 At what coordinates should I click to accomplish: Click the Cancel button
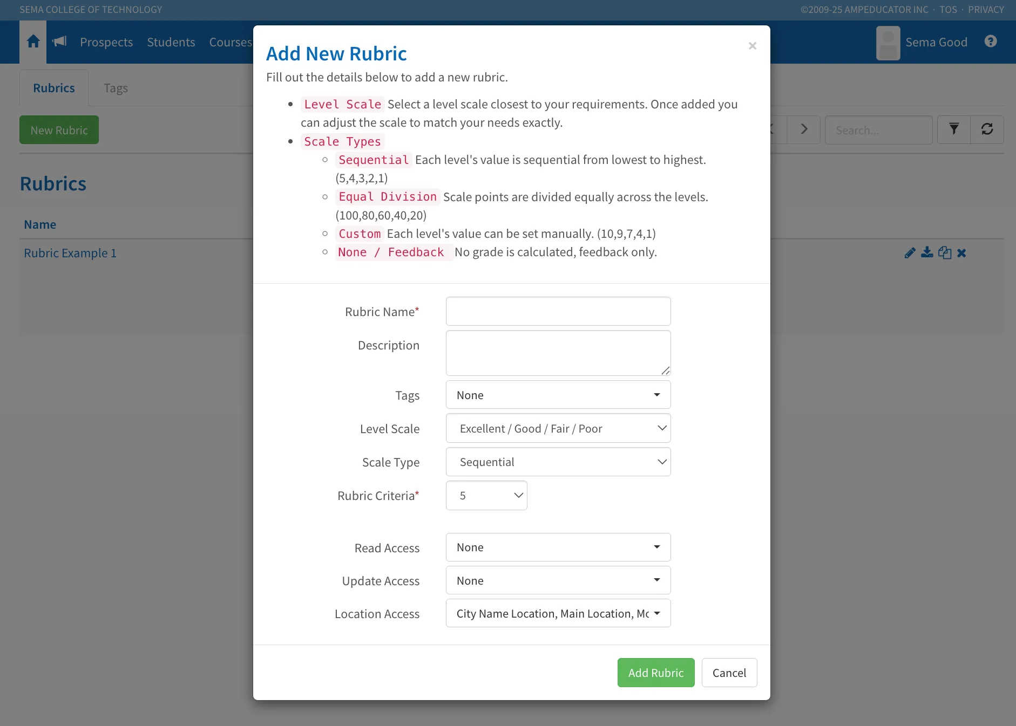[x=729, y=673]
